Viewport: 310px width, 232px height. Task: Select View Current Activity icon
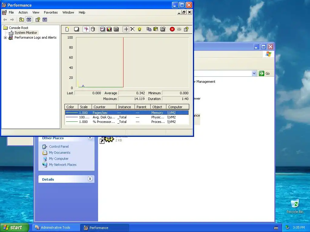86,29
